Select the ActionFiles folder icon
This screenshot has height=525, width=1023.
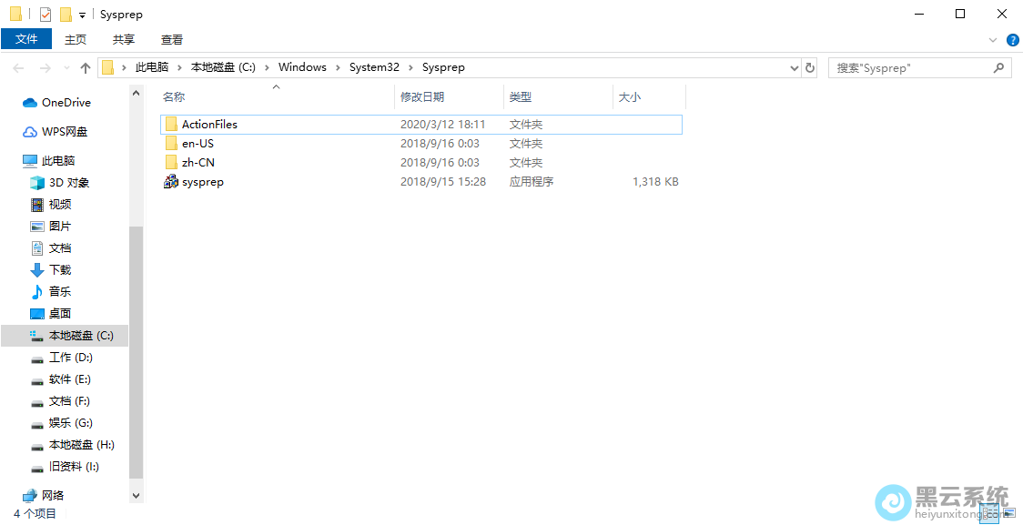point(170,125)
